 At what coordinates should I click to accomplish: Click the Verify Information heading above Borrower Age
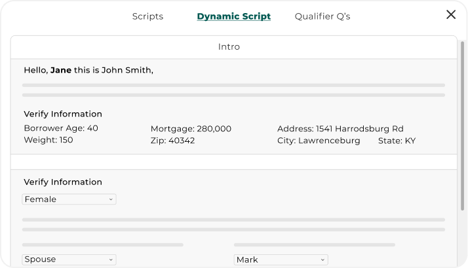point(63,114)
